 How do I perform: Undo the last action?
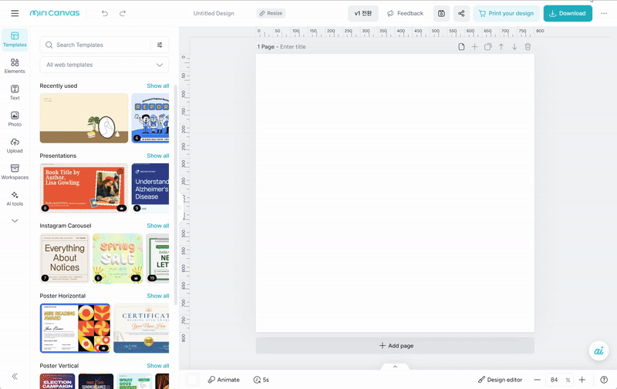[105, 13]
